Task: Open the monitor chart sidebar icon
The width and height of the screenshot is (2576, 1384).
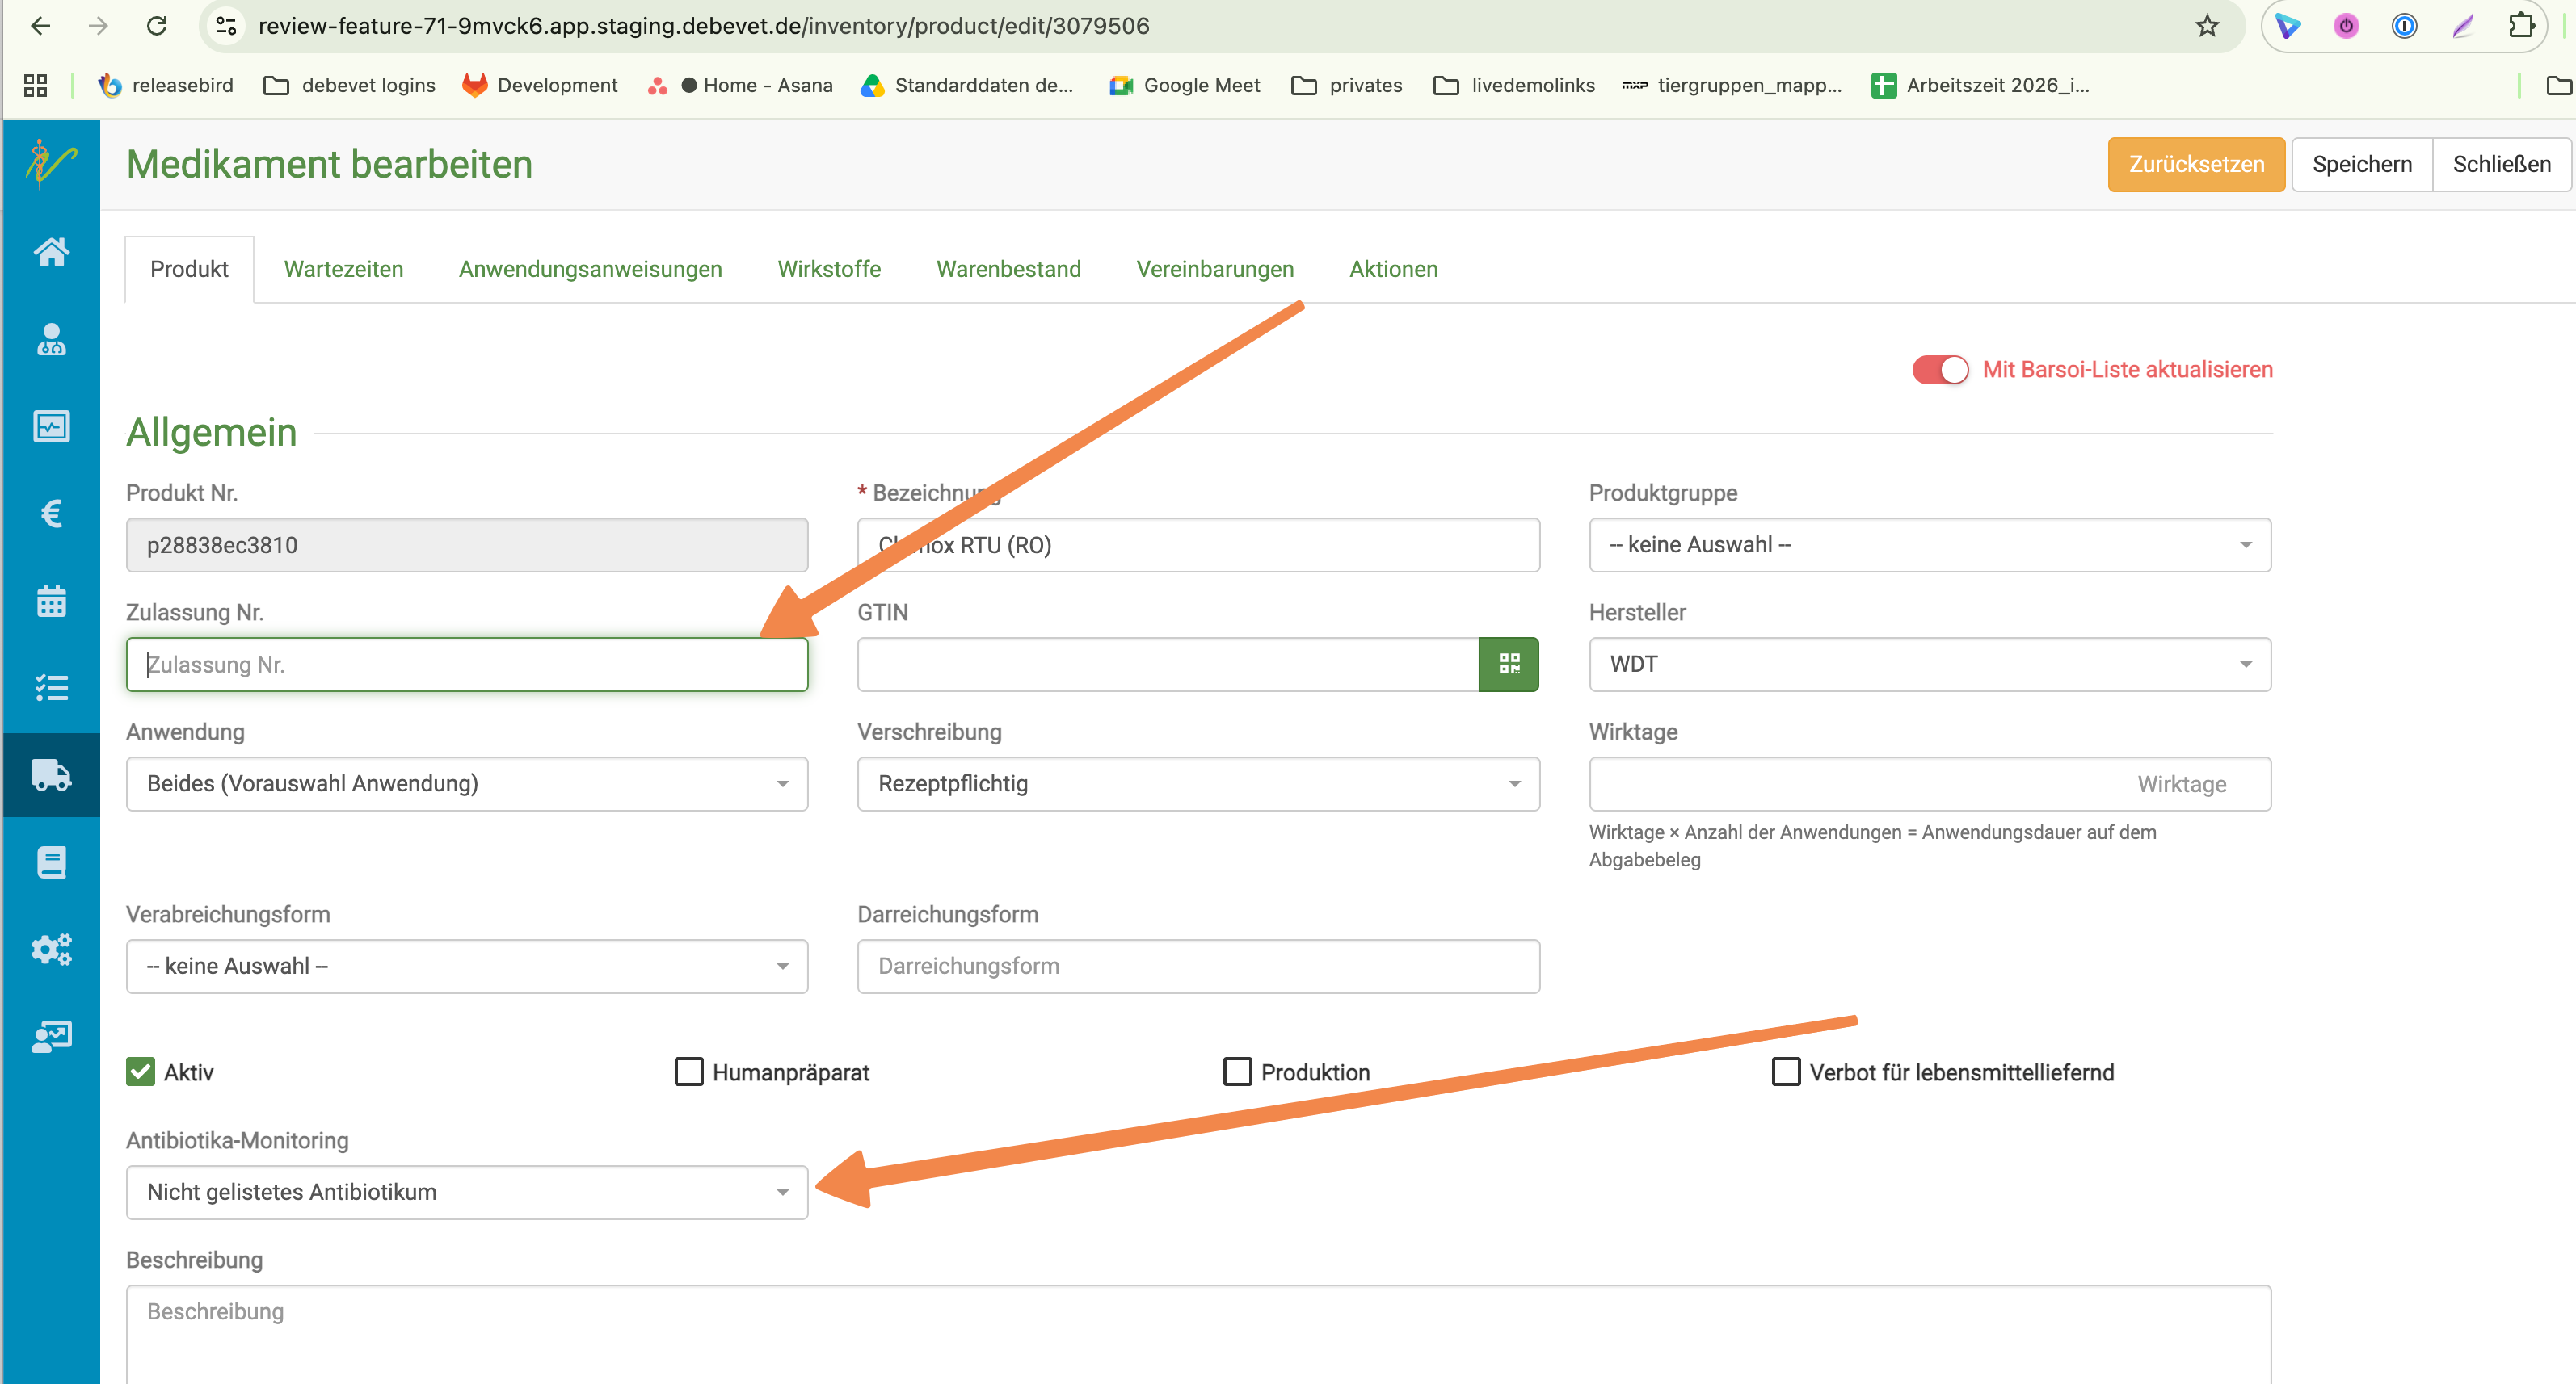Action: click(x=51, y=426)
